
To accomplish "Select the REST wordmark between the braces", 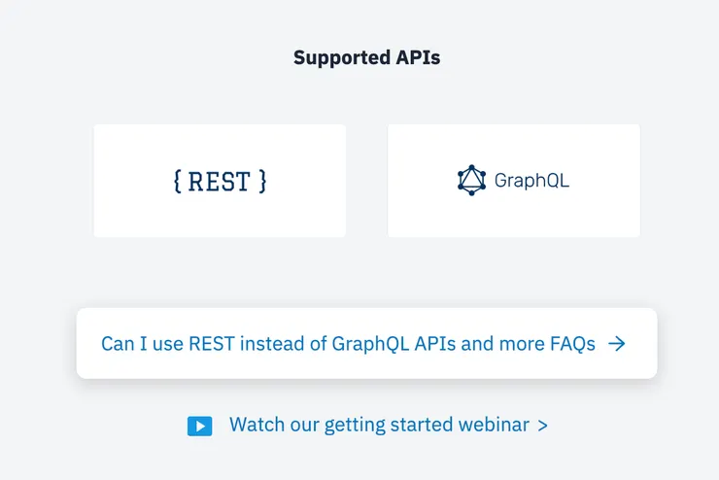I will pos(219,181).
